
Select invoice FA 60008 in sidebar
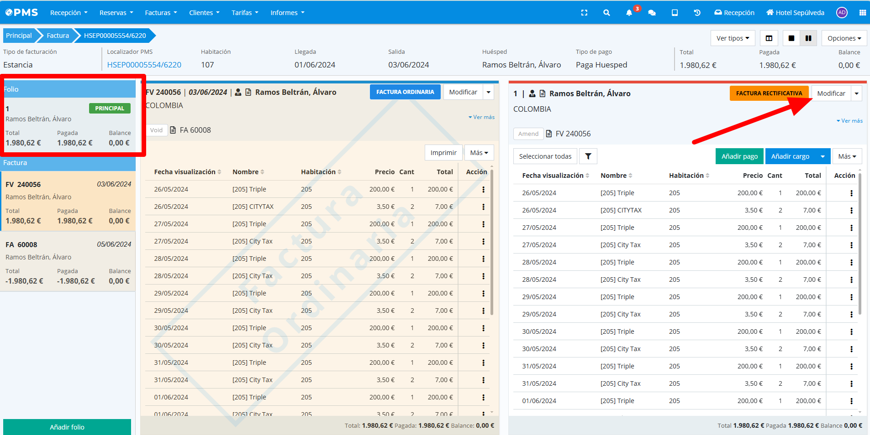68,262
